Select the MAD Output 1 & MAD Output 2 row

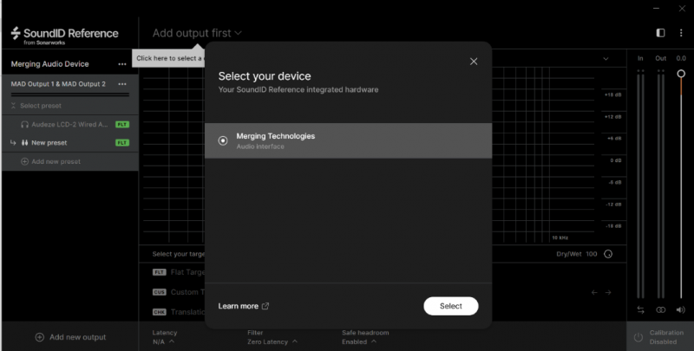(70, 84)
